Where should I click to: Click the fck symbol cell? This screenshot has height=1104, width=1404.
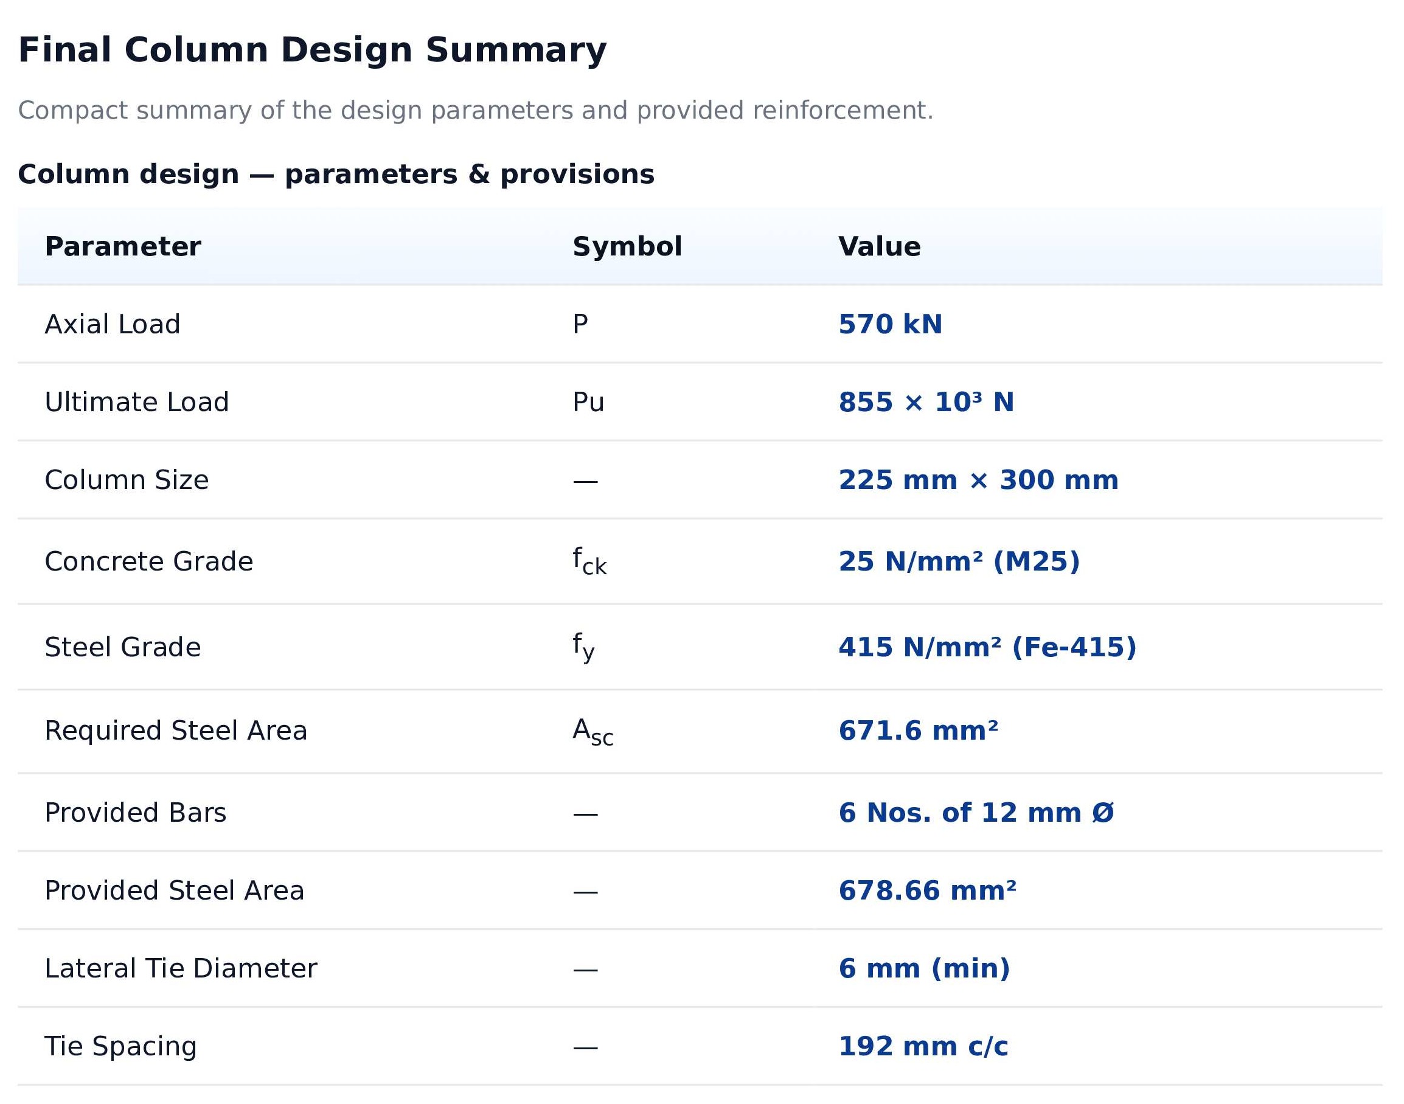click(589, 561)
